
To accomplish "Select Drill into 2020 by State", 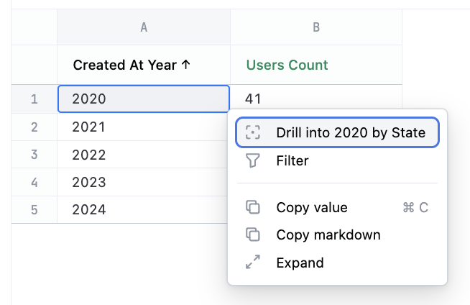I will coord(350,132).
